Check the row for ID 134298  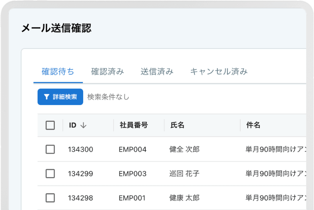tap(50, 198)
